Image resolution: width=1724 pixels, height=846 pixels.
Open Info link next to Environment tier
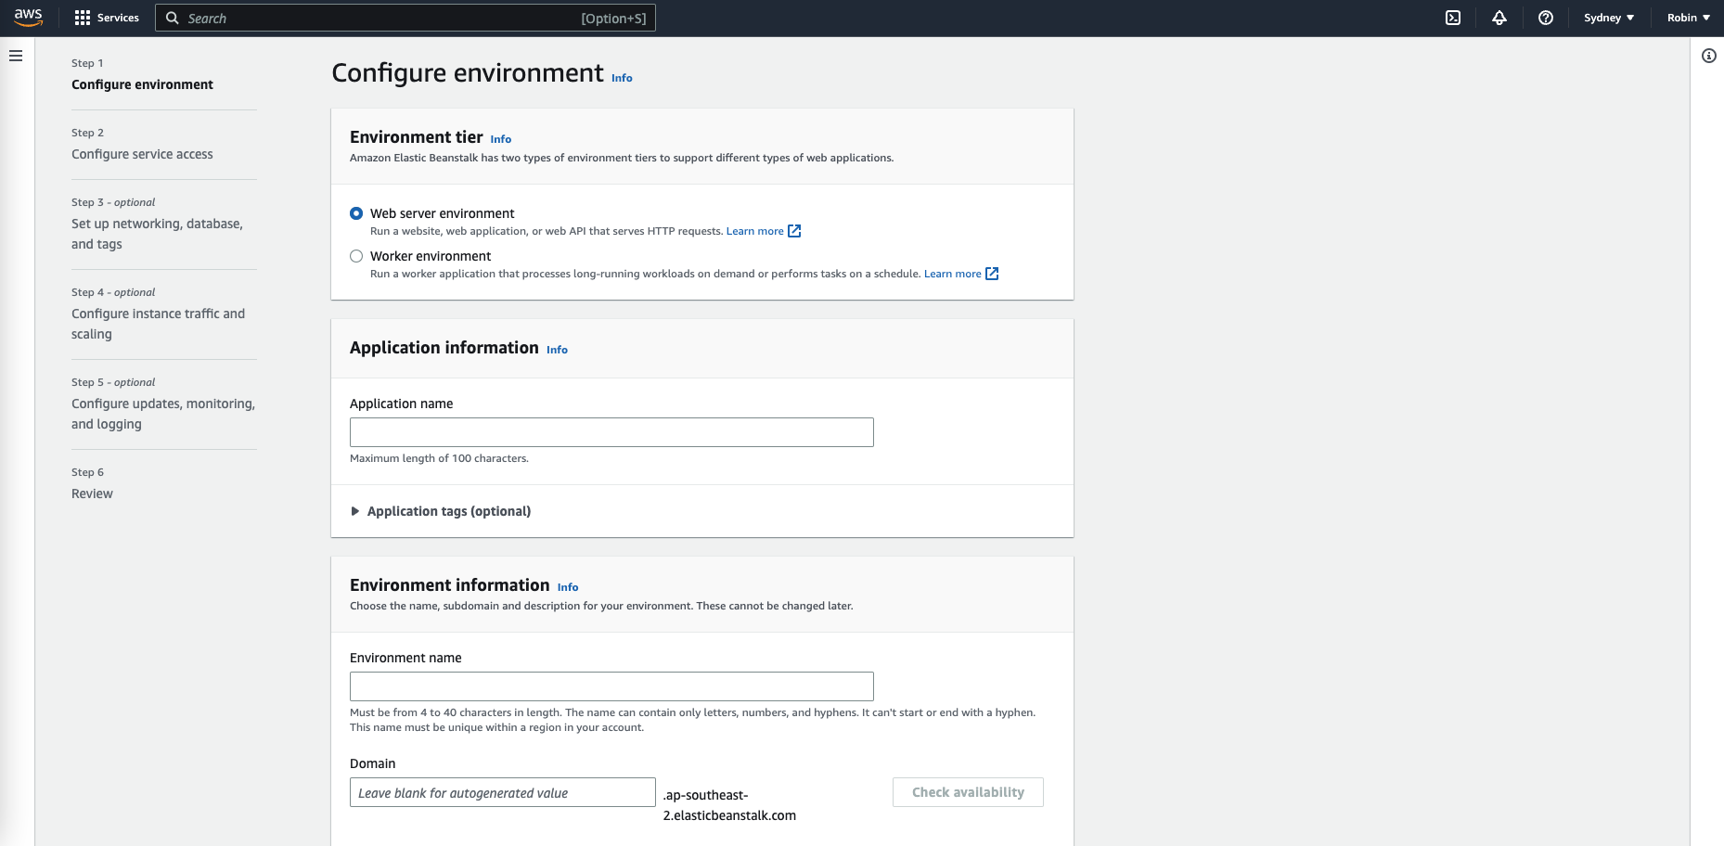[x=500, y=139]
